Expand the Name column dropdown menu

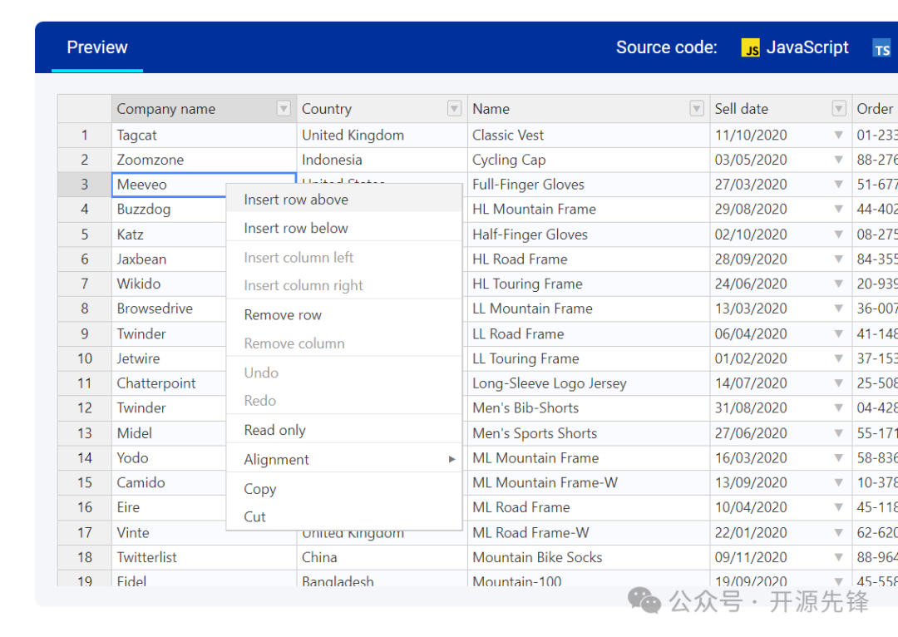697,109
